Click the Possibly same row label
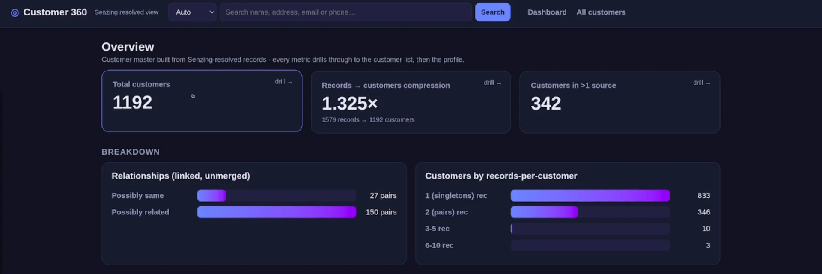The width and height of the screenshot is (822, 274). 137,196
